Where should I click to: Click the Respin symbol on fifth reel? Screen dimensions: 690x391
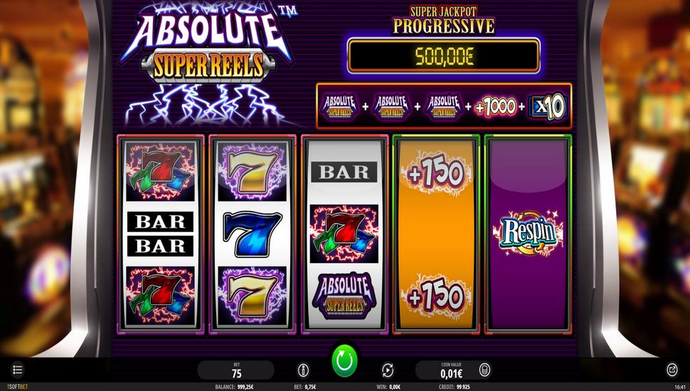point(528,232)
